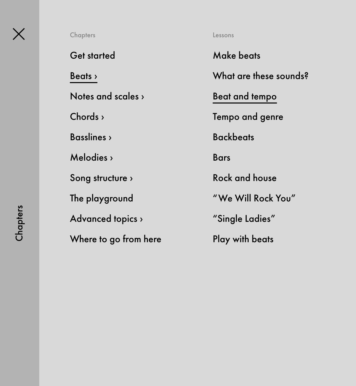The image size is (356, 386).
Task: Open the Tempo and genre lesson
Action: click(x=248, y=117)
